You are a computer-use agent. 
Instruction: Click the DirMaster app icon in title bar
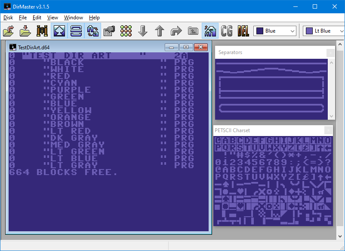click(x=7, y=6)
